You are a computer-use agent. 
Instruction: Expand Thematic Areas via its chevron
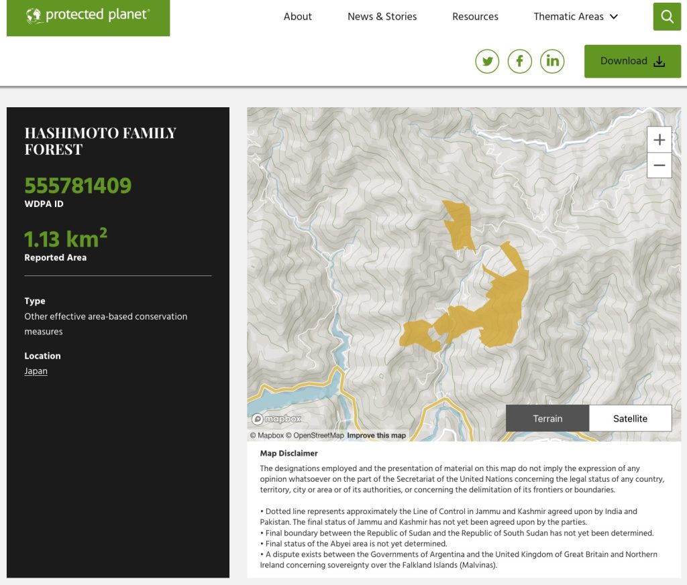click(613, 17)
